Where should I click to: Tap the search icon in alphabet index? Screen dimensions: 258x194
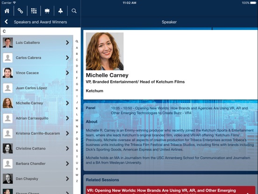click(77, 41)
